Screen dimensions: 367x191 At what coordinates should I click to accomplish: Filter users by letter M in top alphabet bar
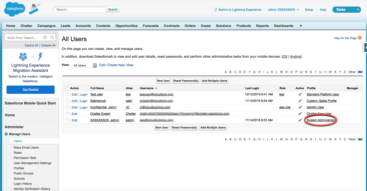(x=281, y=72)
